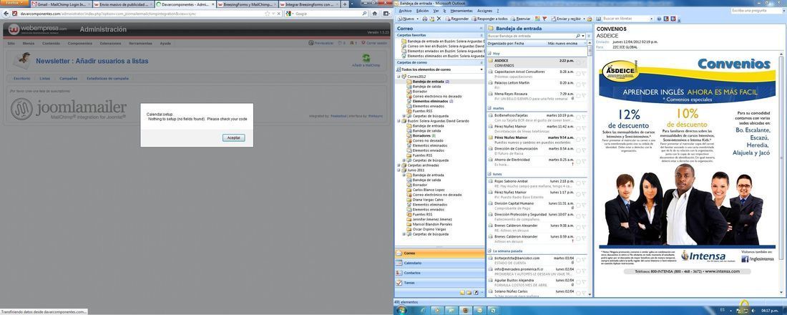The width and height of the screenshot is (787, 315).
Task: Collapse the Correo navigation pane chevron
Action: click(x=481, y=29)
